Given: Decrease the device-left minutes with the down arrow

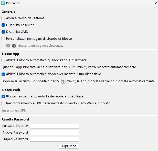Looking at the screenshot, I should (63, 82).
